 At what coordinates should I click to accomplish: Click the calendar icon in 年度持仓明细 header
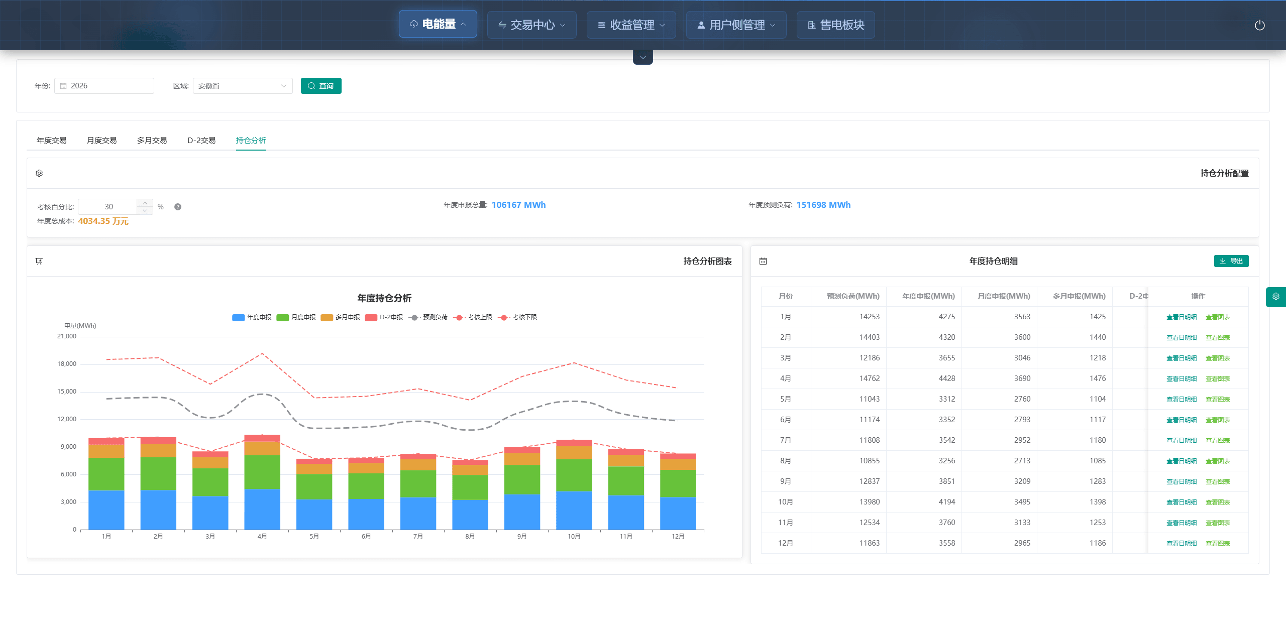763,261
